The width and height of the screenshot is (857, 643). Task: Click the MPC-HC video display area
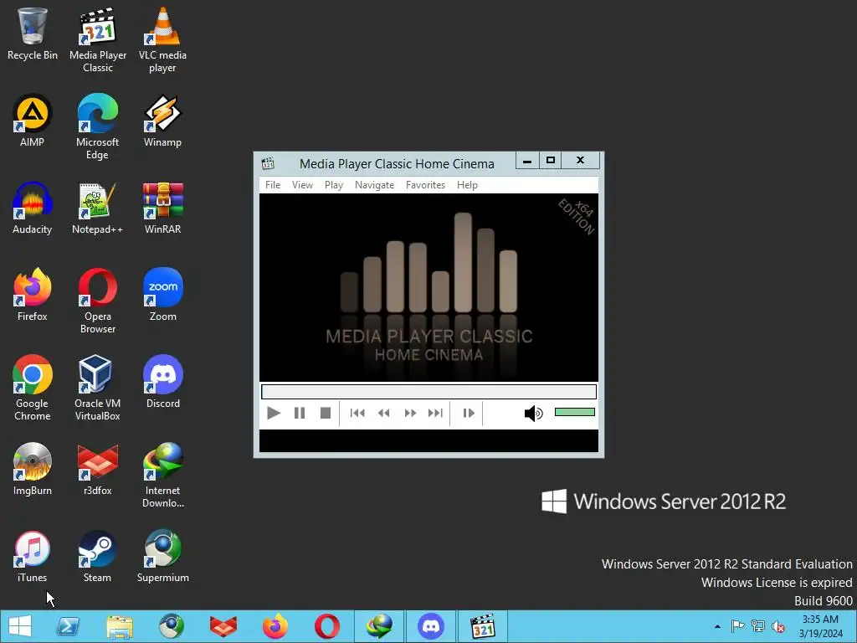[429, 287]
